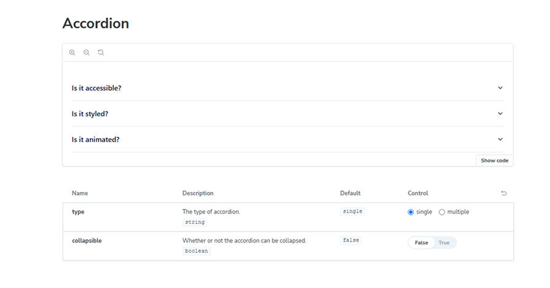550x288 pixels.
Task: Reset controls using the undo arrow icon
Action: (504, 193)
